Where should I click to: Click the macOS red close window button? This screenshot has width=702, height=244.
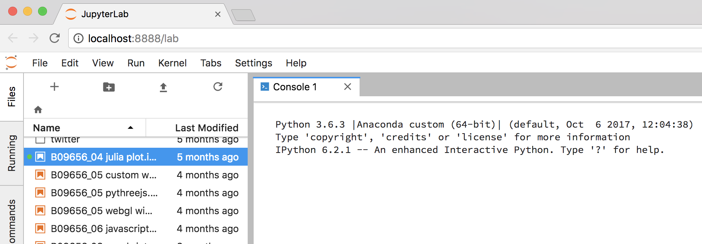13,11
